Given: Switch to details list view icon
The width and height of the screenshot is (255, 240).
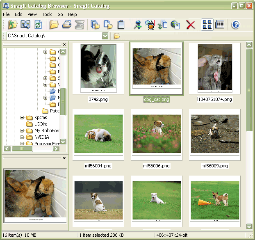Looking at the screenshot, I should pyautogui.click(x=220, y=25).
